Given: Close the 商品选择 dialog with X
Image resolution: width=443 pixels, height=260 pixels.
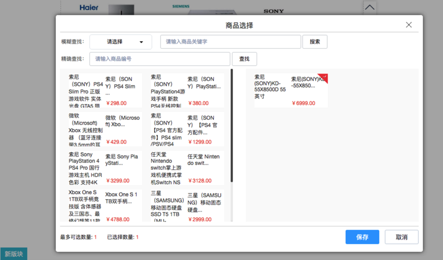Looking at the screenshot, I should tap(408, 25).
